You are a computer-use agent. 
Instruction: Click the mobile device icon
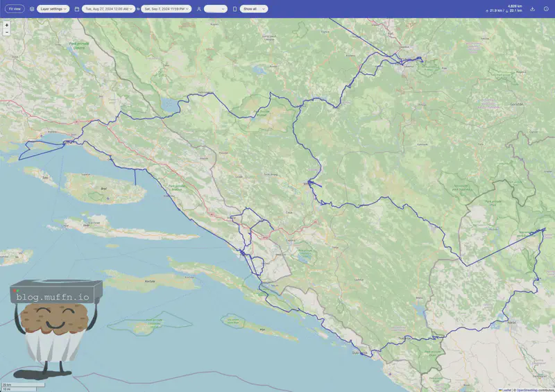(234, 9)
